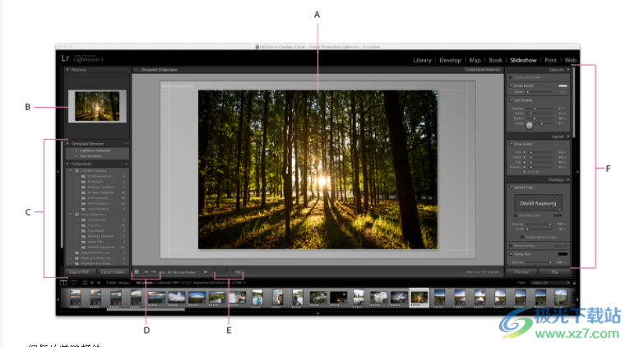Rotate adornment counterclockwise icon in toolbar
630x347 pixels.
tap(217, 272)
